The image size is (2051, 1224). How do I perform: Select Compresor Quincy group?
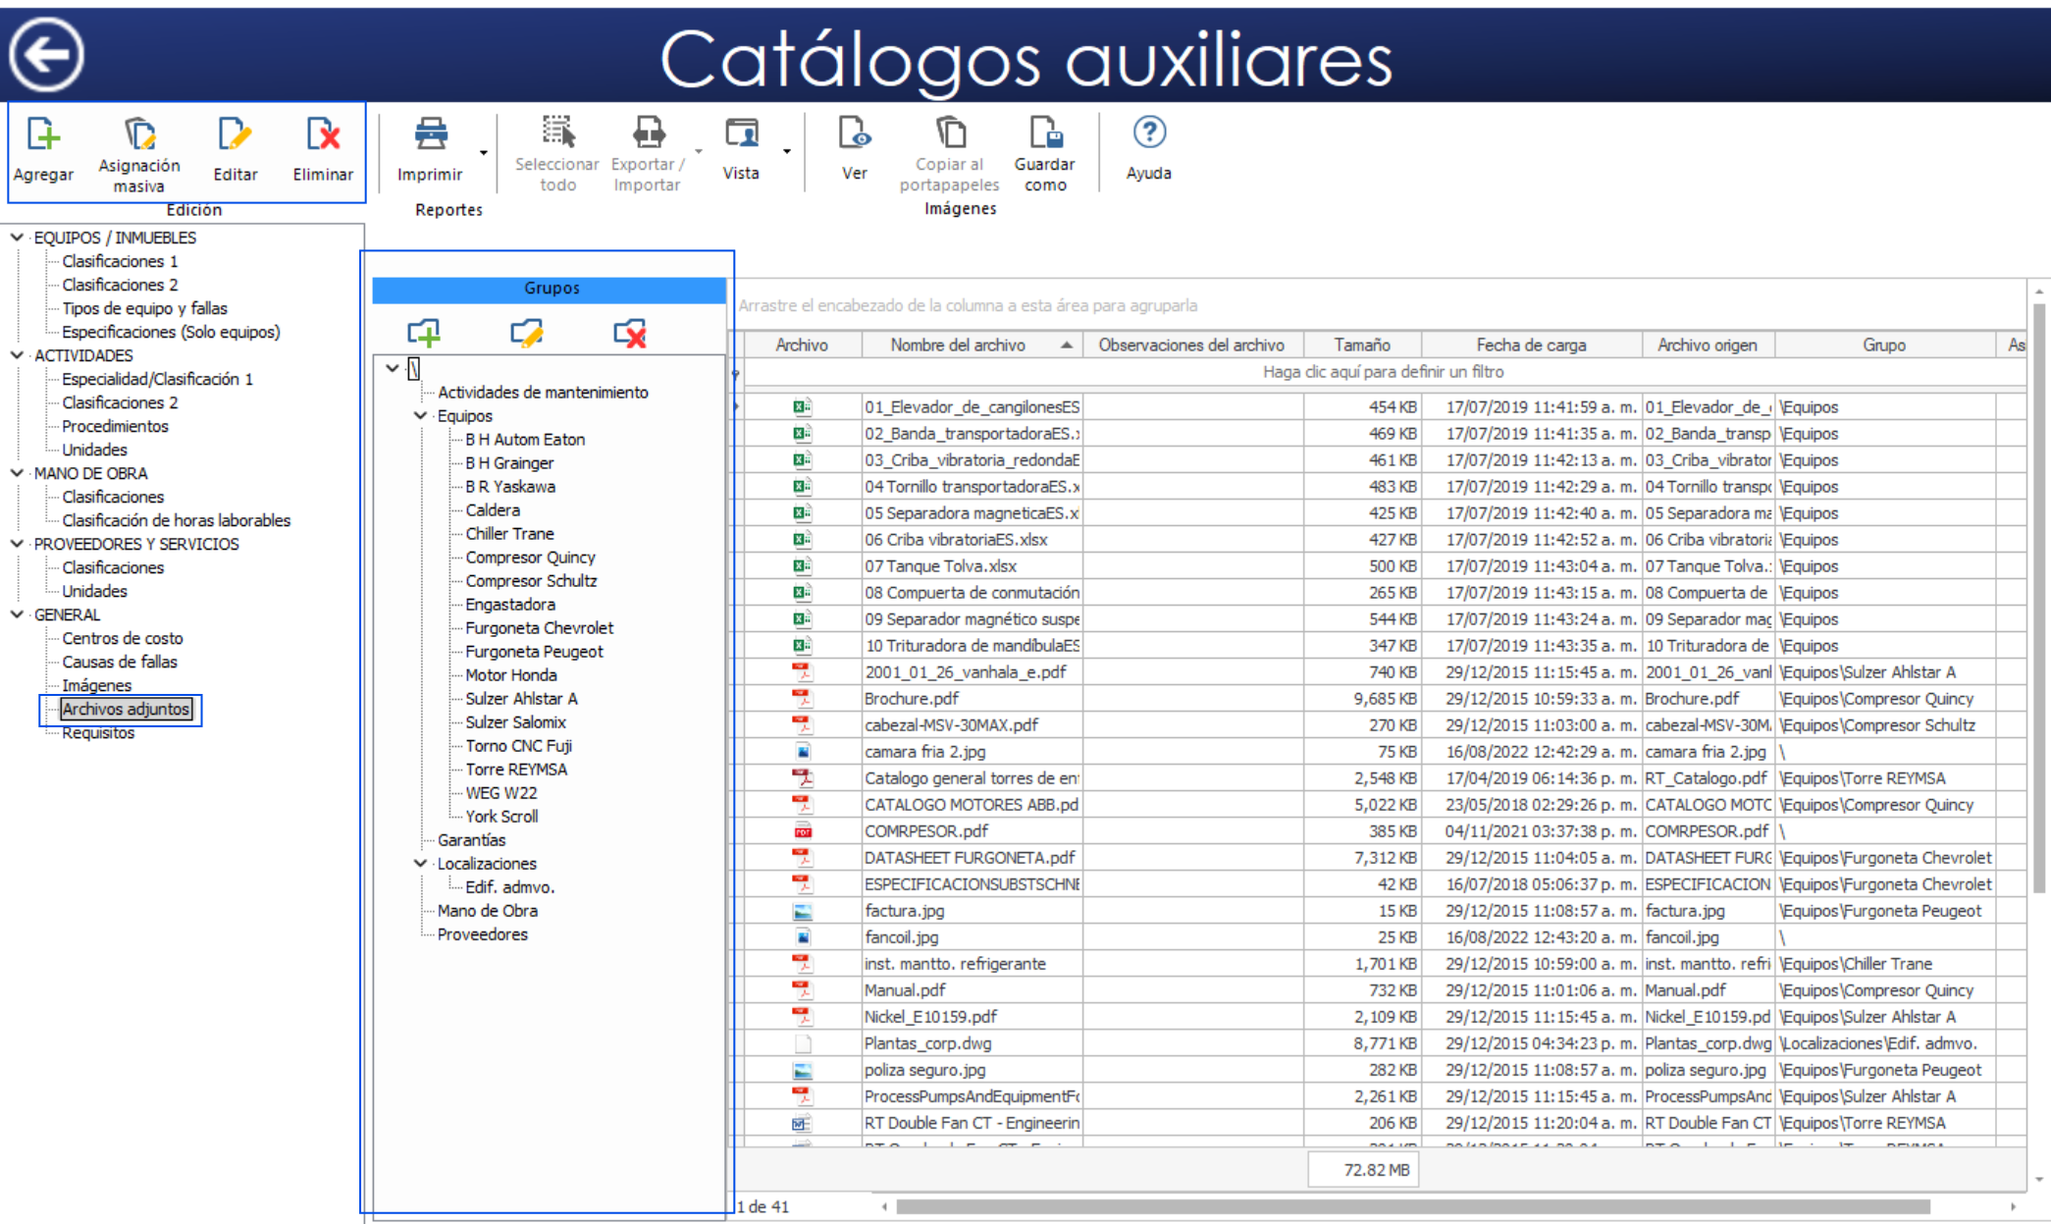tap(530, 558)
